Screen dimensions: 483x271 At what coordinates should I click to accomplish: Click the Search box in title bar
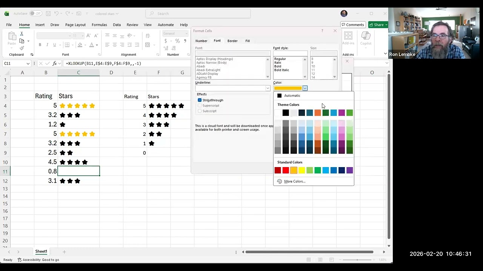(x=198, y=14)
